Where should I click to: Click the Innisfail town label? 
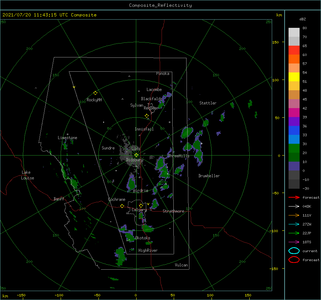point(144,129)
